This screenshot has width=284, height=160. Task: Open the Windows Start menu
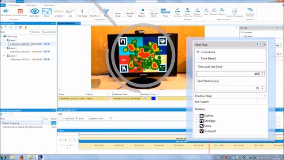coord(4,157)
